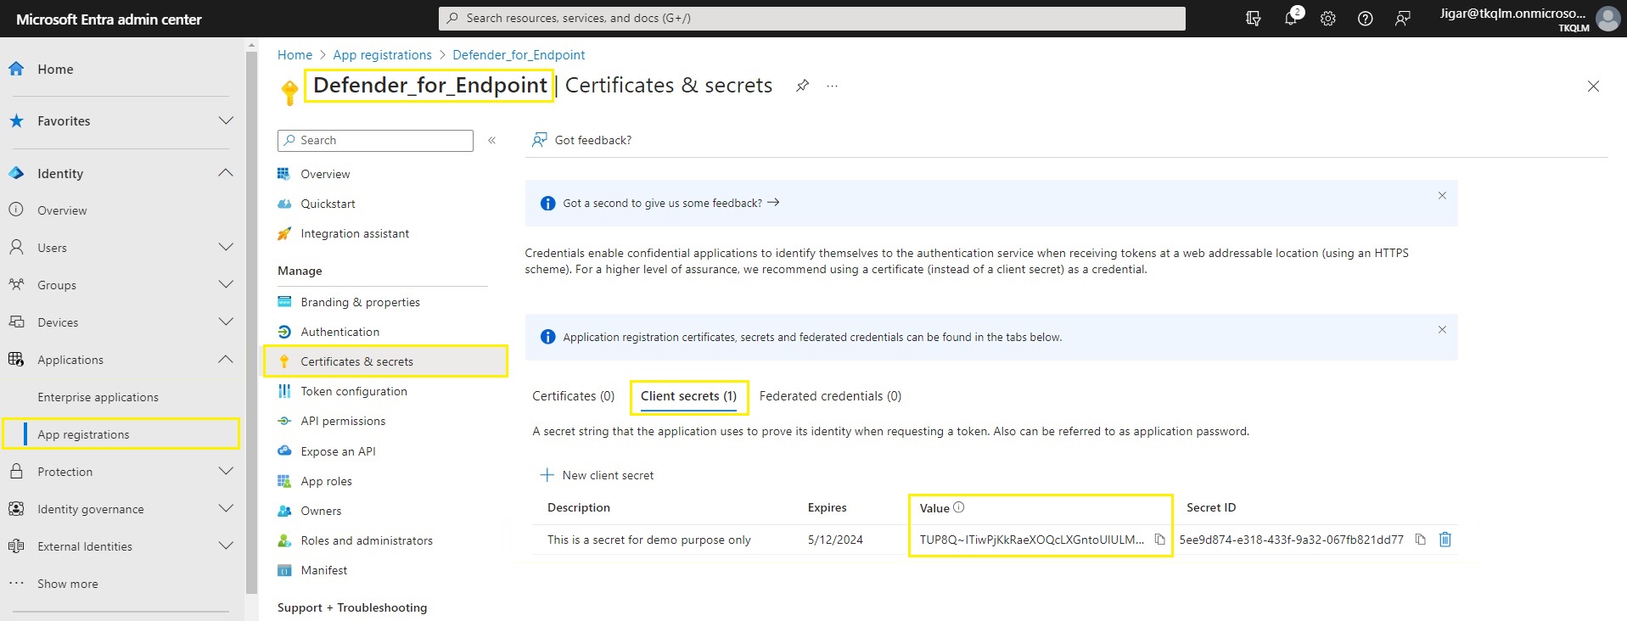Click the top search resources box
The image size is (1627, 621).
pyautogui.click(x=812, y=19)
